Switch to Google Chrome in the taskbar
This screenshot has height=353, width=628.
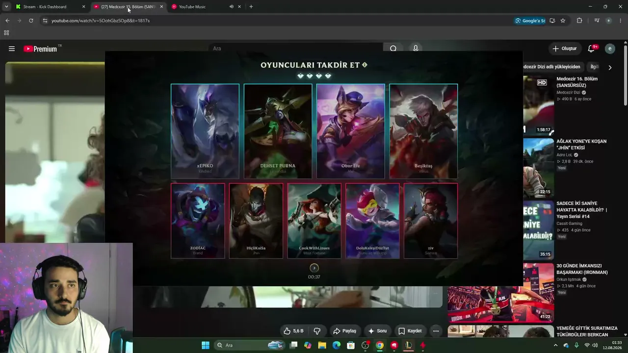tap(380, 345)
